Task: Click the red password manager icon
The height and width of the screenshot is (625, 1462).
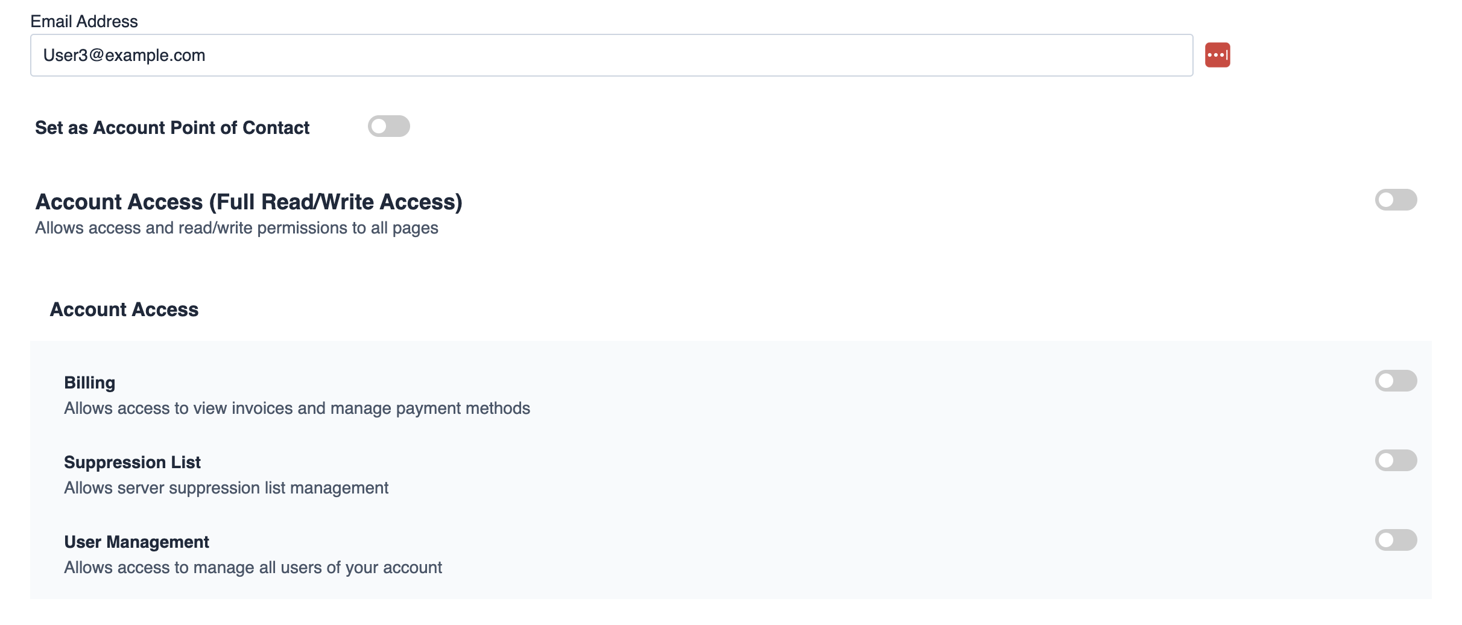Action: (1217, 55)
